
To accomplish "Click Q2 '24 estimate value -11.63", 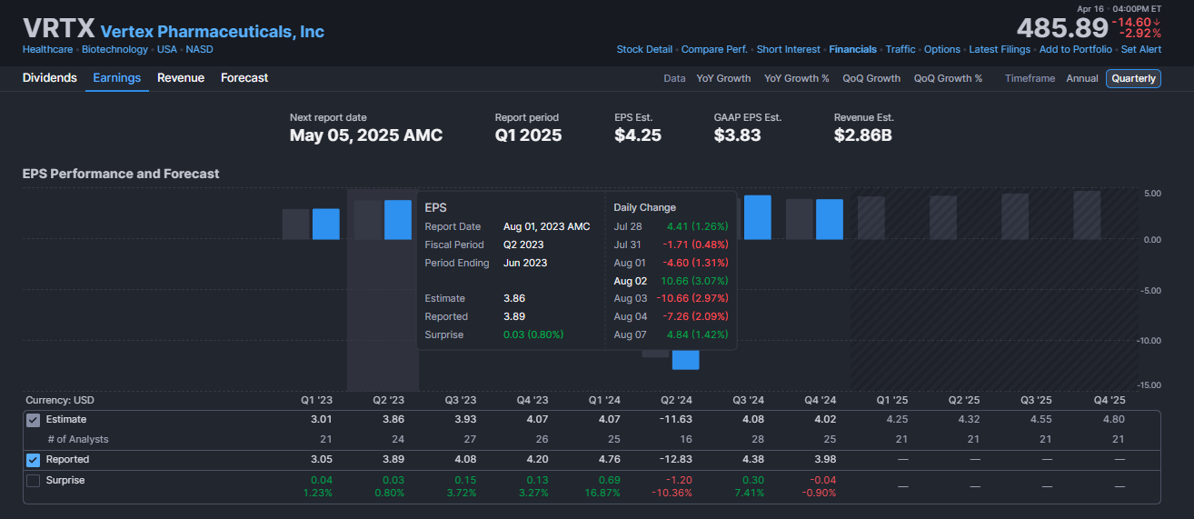I will pyautogui.click(x=676, y=420).
